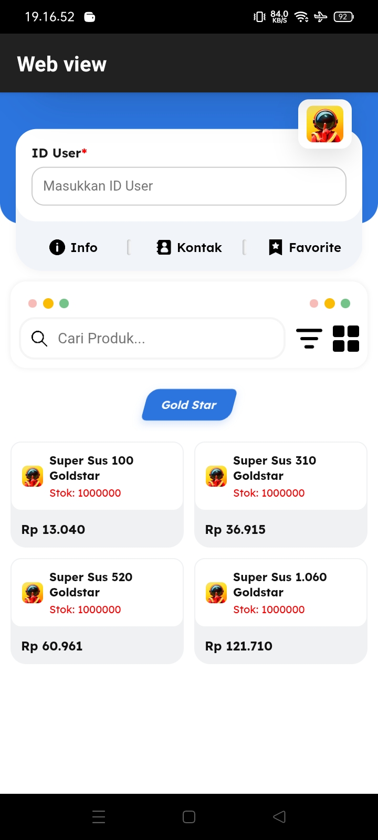Select the Super Sus 1.060 Goldstar card
378x840 pixels.
tap(281, 611)
